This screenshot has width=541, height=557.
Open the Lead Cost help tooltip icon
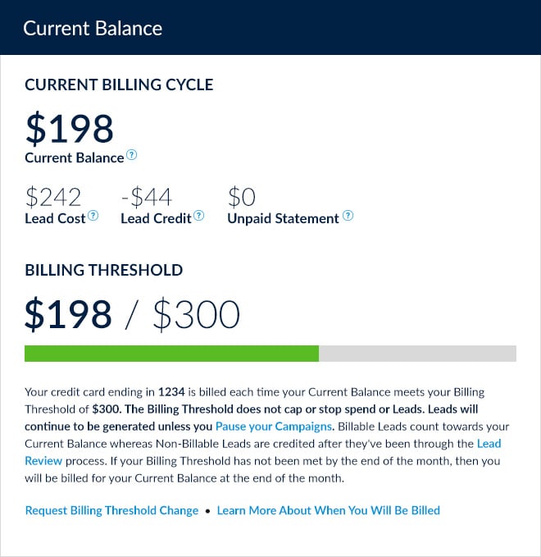93,216
